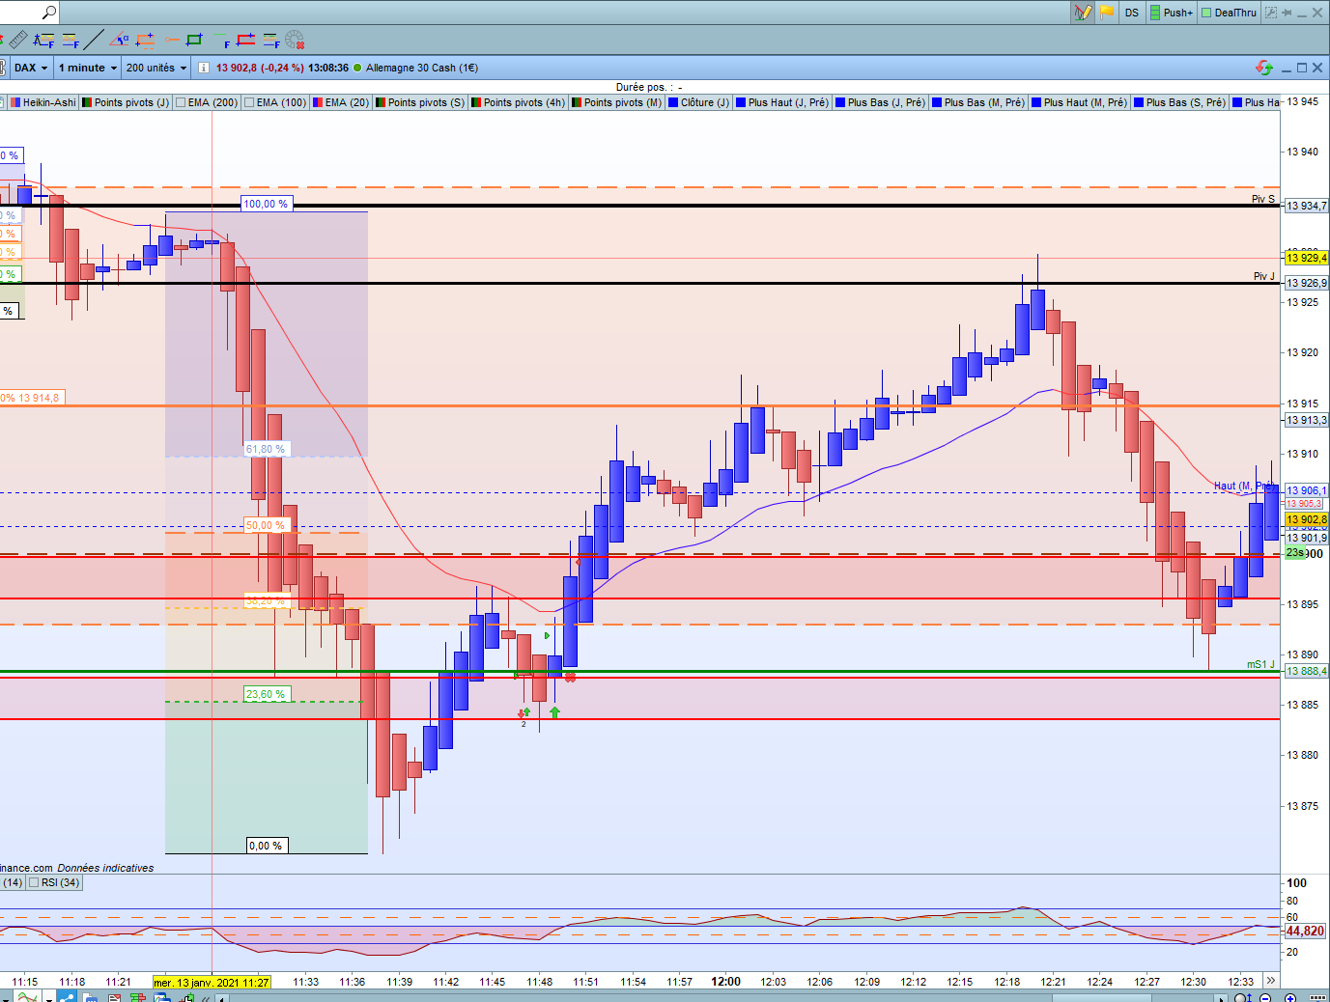Click the date cursor label on time axis
The height and width of the screenshot is (1002, 1330).
coord(212,982)
